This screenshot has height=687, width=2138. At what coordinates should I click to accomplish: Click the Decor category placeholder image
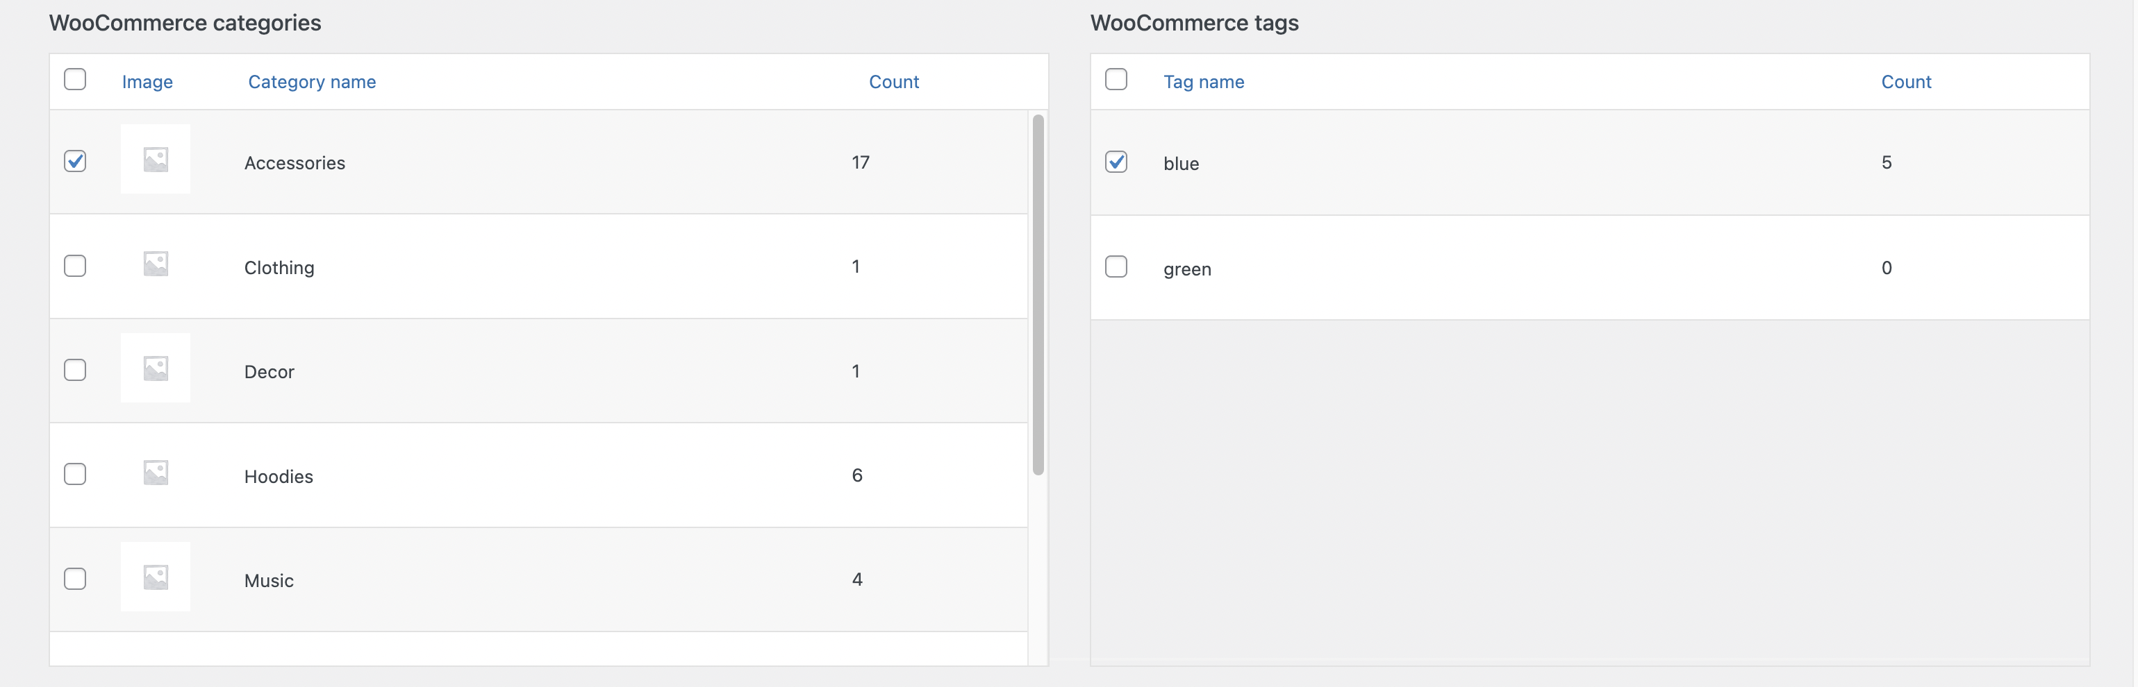(155, 368)
